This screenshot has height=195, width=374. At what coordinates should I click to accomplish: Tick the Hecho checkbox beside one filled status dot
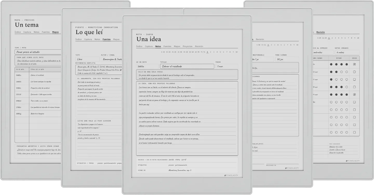354,79
